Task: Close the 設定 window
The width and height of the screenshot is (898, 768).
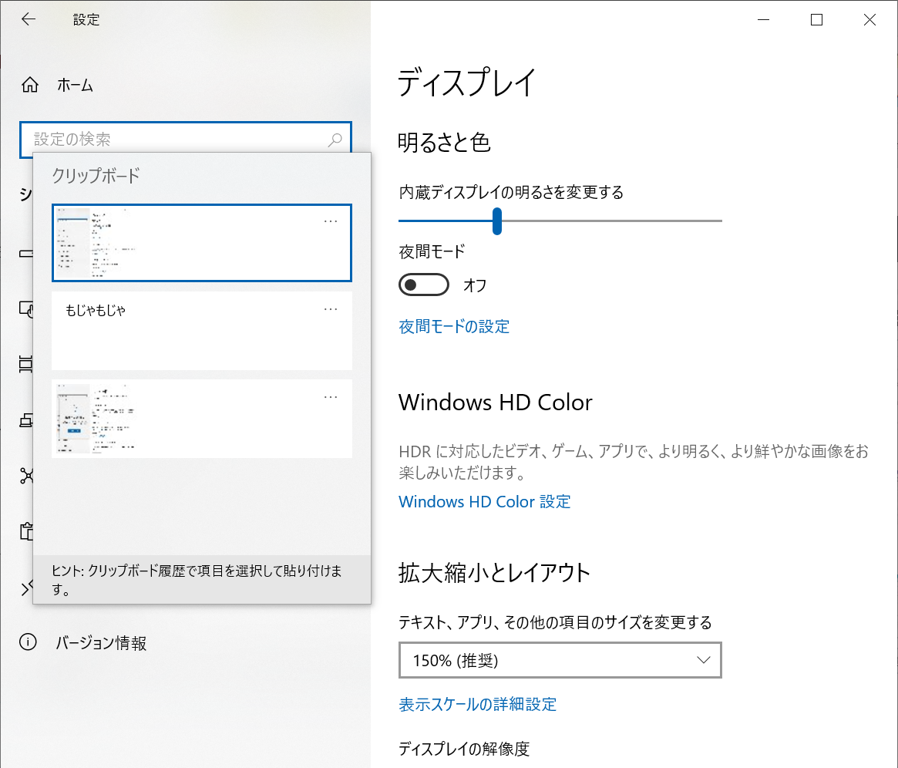Action: [x=869, y=19]
